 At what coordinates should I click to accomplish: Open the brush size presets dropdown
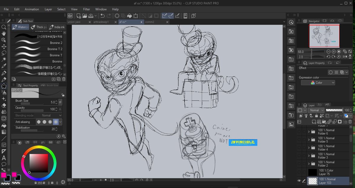click(60, 102)
